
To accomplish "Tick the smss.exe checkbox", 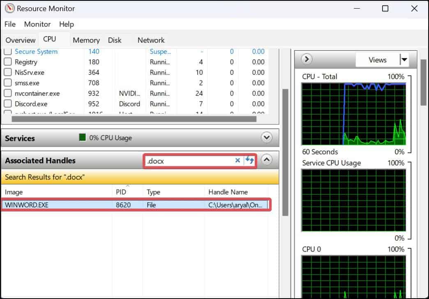I will pyautogui.click(x=8, y=82).
